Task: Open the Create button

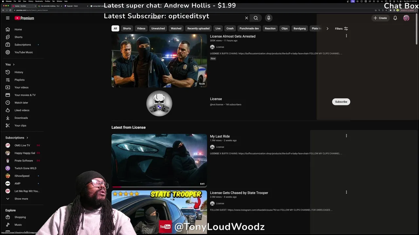Action: click(380, 18)
